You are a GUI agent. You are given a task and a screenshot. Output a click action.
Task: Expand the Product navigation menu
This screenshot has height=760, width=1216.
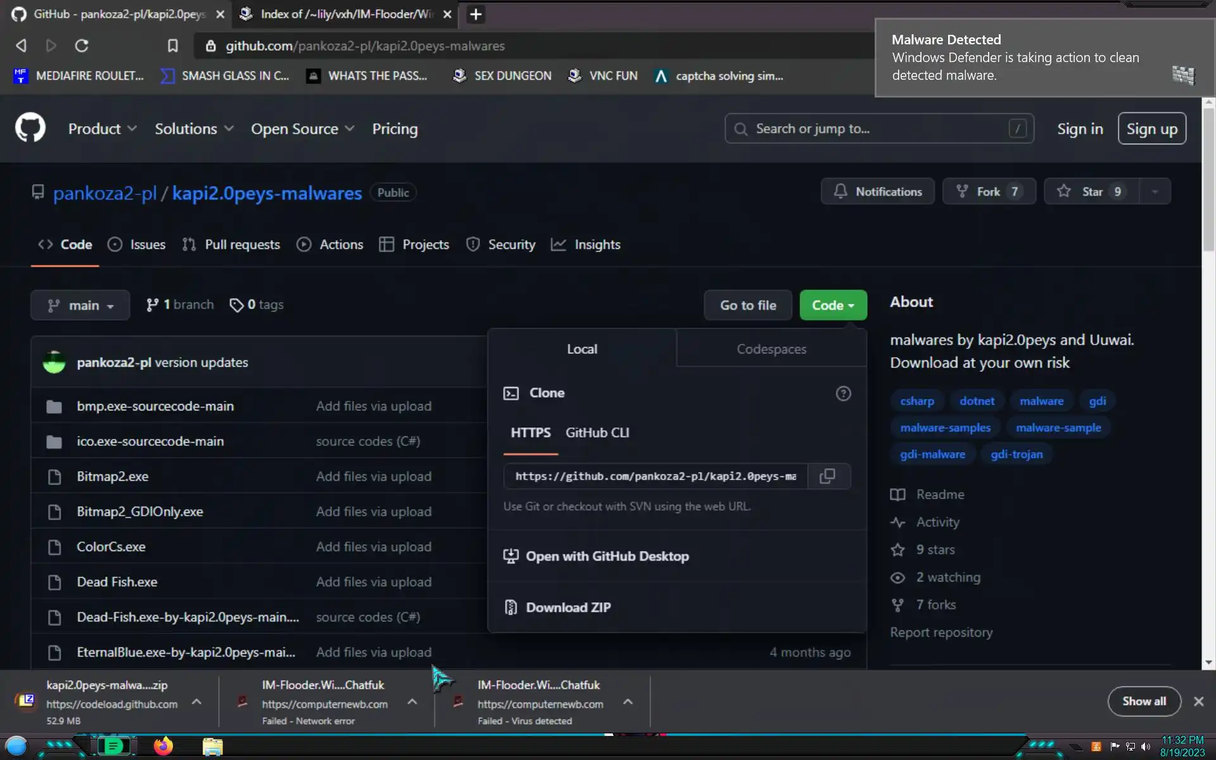coord(102,129)
